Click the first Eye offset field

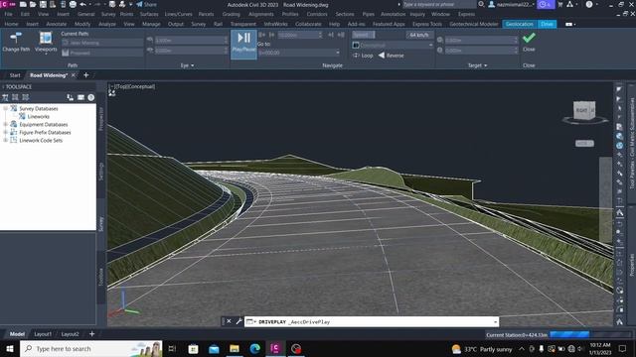pyautogui.click(x=192, y=41)
